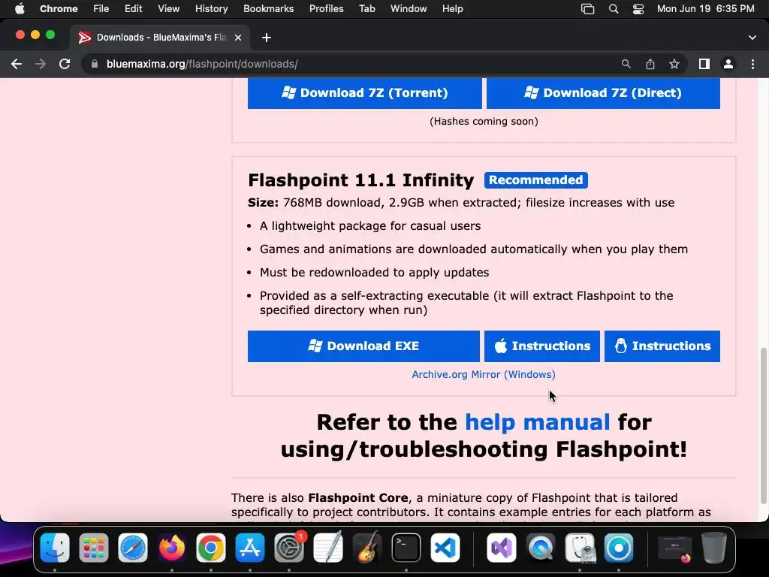The height and width of the screenshot is (577, 769).
Task: Open the Edit menu
Action: coord(133,9)
